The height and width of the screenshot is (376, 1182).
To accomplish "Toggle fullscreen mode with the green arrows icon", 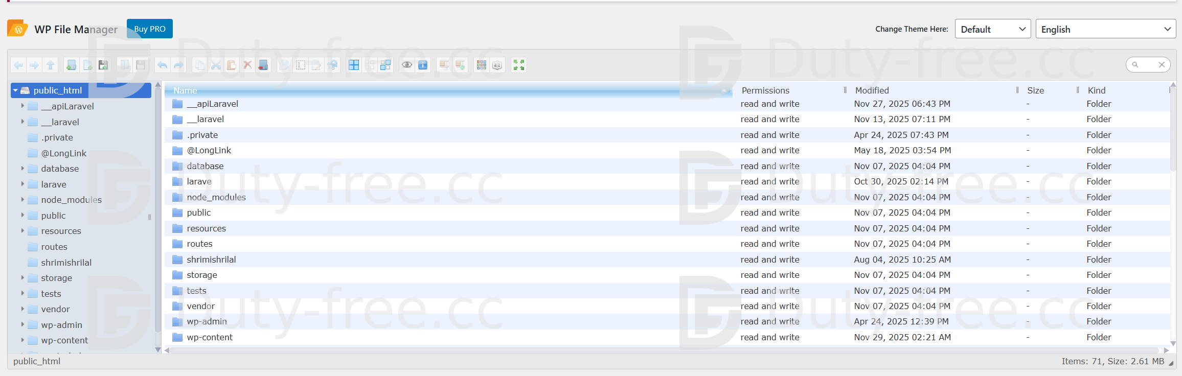I will click(x=519, y=65).
